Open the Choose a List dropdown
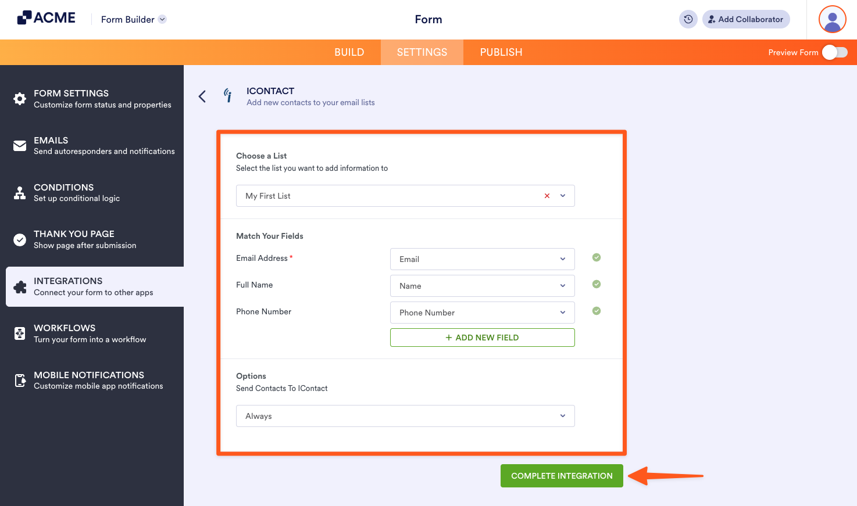 coord(562,196)
